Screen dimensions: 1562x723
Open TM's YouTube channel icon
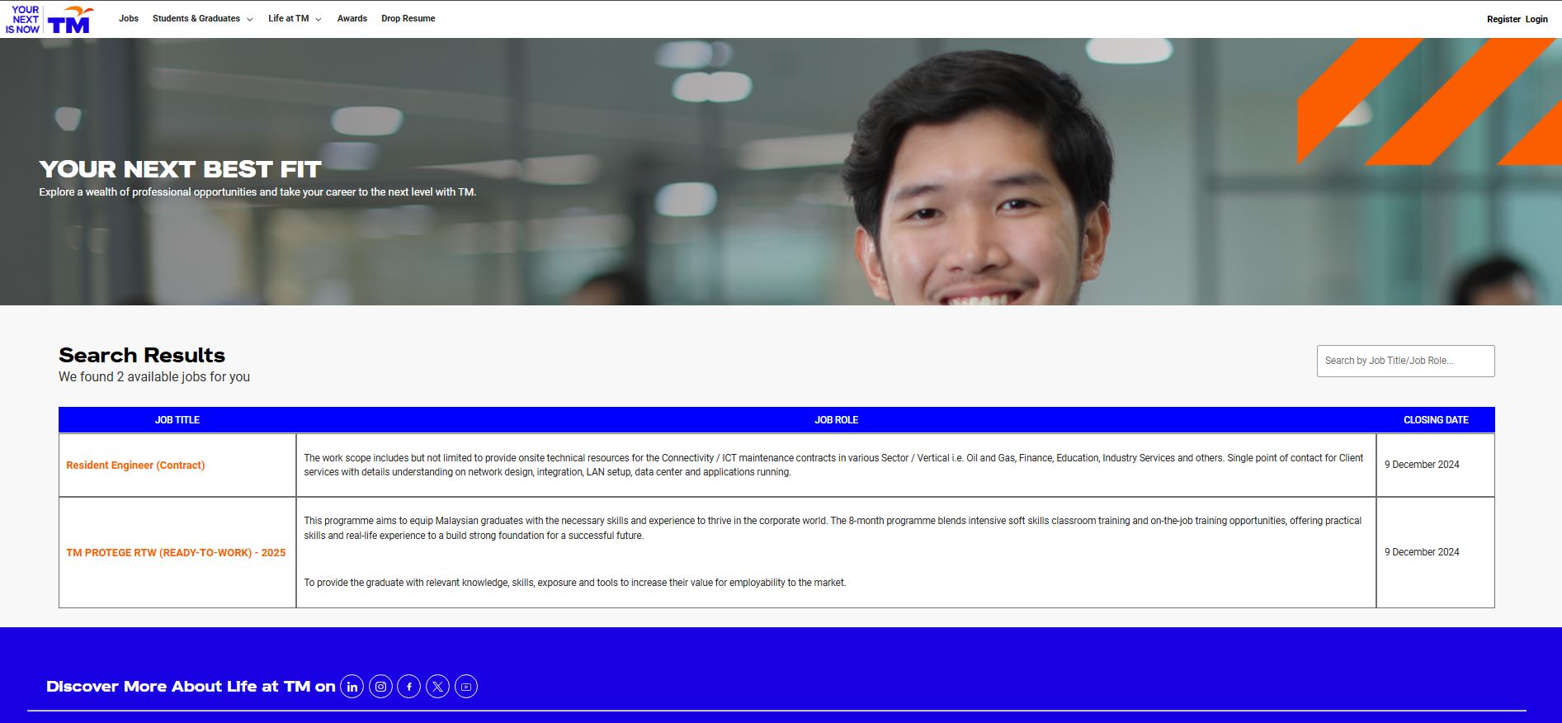466,687
